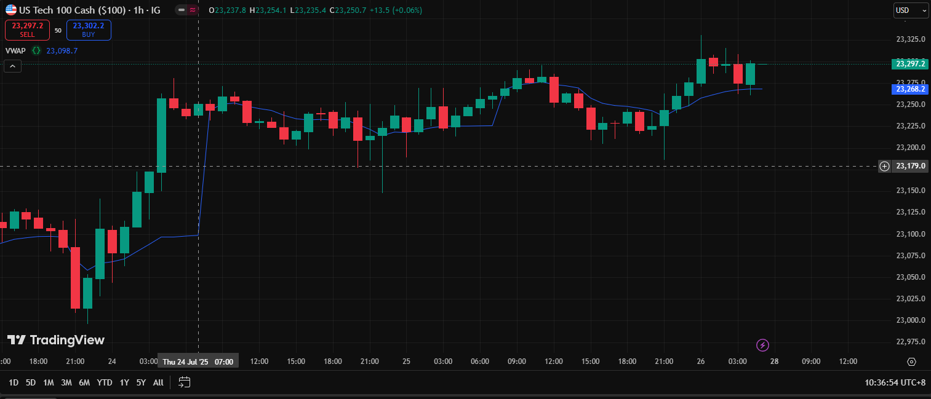Select the 3M date range
The height and width of the screenshot is (399, 931).
pos(66,382)
